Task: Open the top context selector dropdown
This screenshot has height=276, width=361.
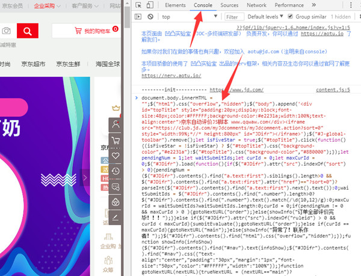Action: [187, 17]
